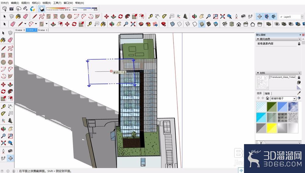This screenshot has height=173, width=305.
Task: Toggle Display Section Cuts
Action: (x=274, y=16)
